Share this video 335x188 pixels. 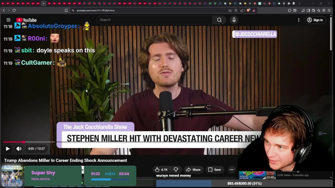coord(193,170)
